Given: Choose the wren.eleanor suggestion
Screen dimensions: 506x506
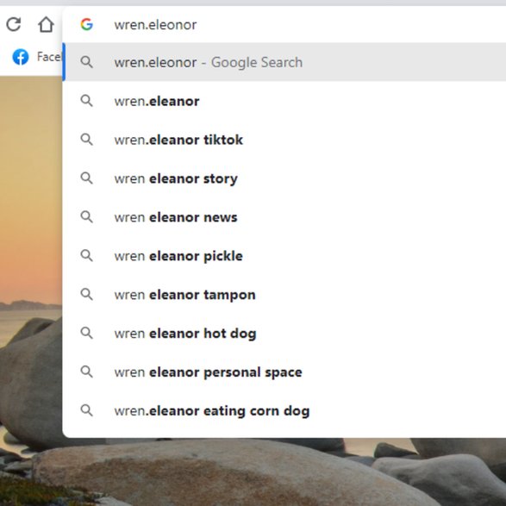Looking at the screenshot, I should [x=284, y=101].
